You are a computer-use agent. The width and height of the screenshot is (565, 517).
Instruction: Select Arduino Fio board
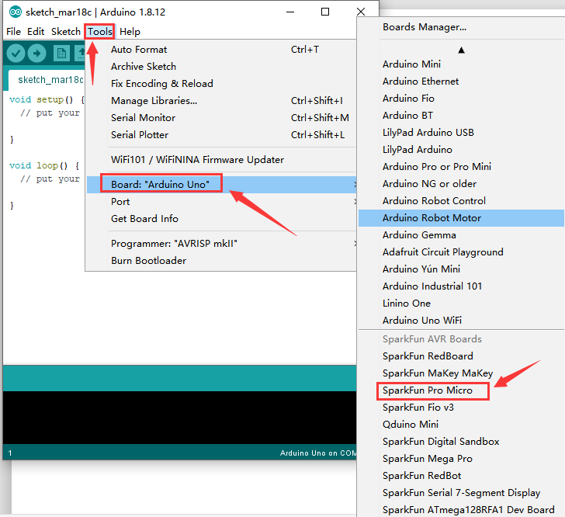[461, 98]
